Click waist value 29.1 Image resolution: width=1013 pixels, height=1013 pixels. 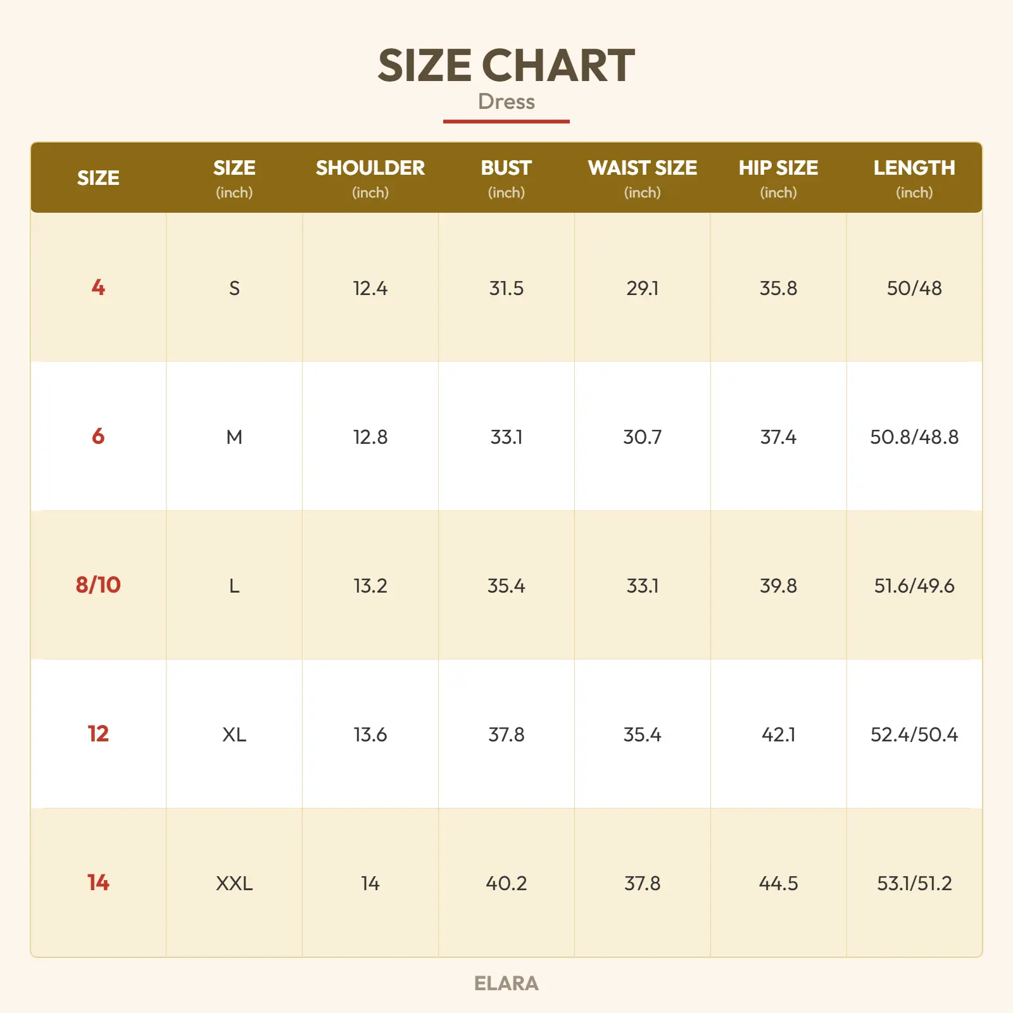click(642, 289)
